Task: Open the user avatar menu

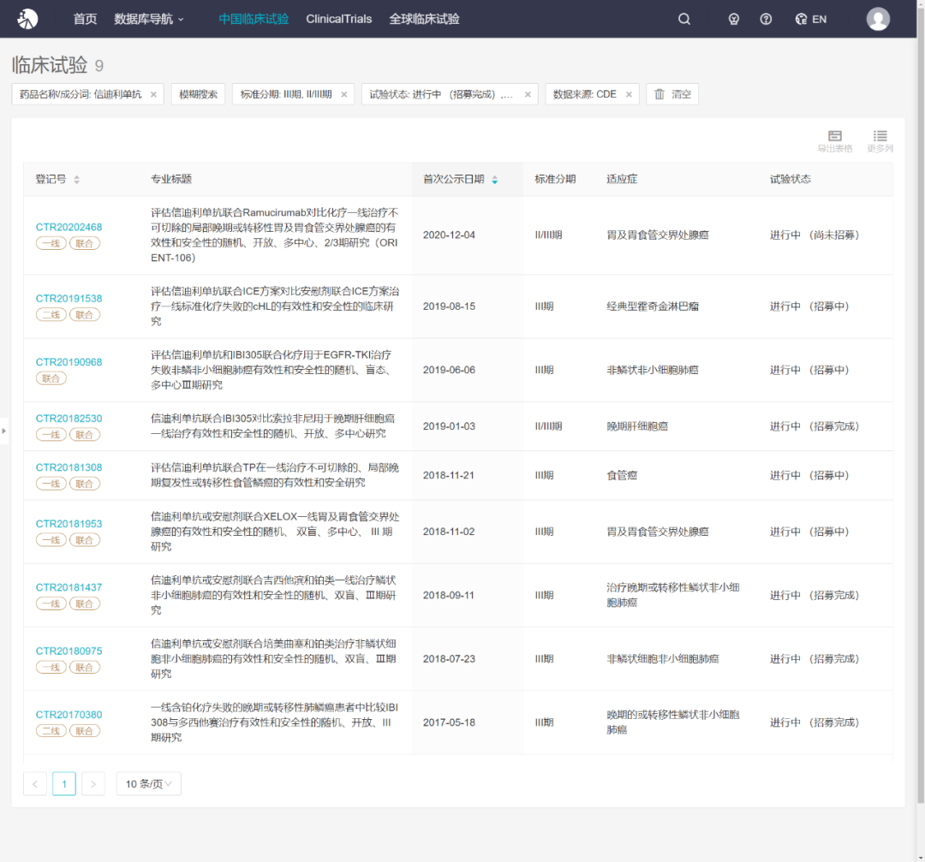Action: point(878,19)
